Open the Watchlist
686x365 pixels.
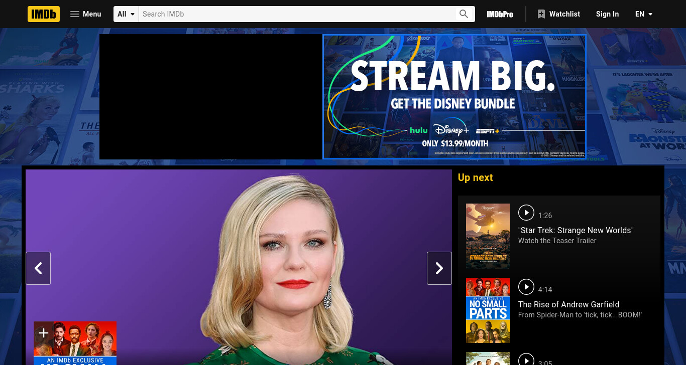pos(558,14)
